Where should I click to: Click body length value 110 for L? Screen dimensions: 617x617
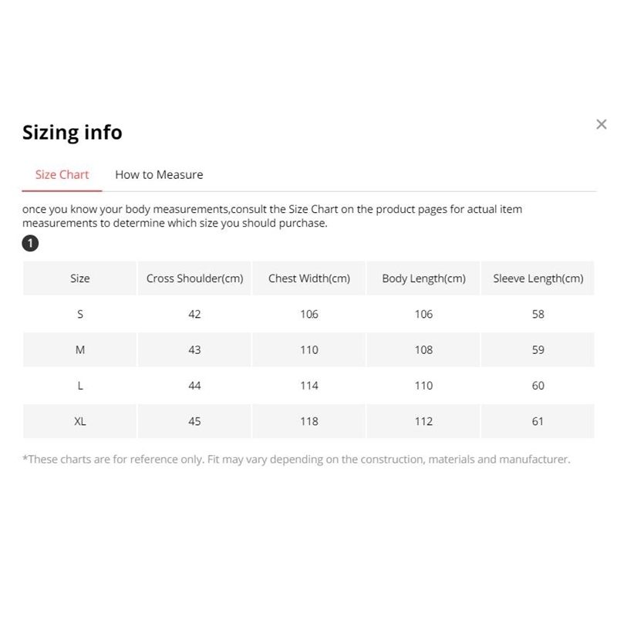[423, 386]
